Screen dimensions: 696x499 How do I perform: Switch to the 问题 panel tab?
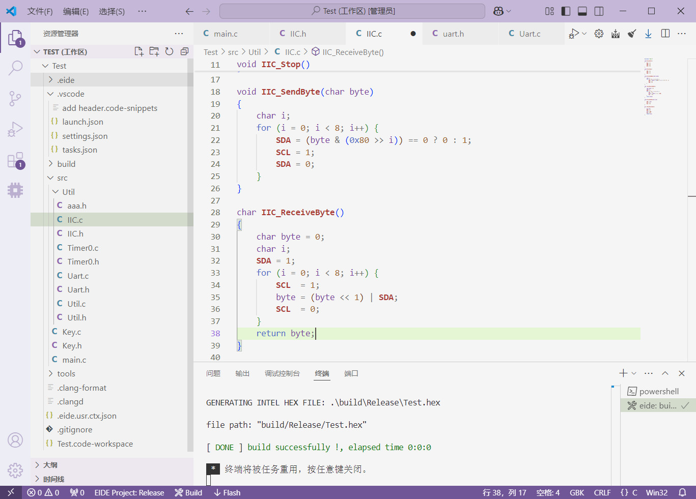213,373
